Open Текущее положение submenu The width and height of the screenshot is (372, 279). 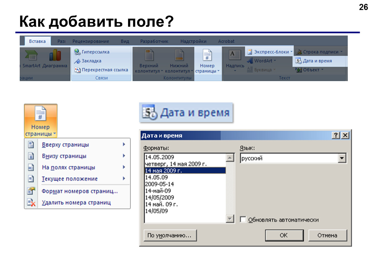click(77, 179)
